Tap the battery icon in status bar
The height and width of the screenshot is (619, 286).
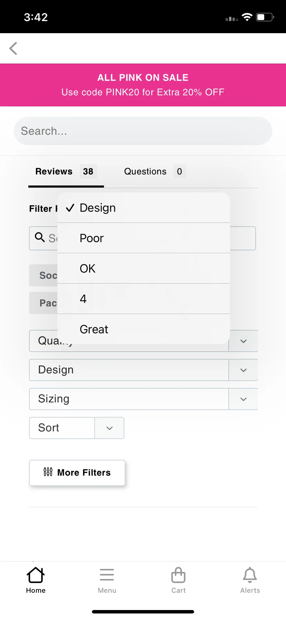(x=265, y=17)
